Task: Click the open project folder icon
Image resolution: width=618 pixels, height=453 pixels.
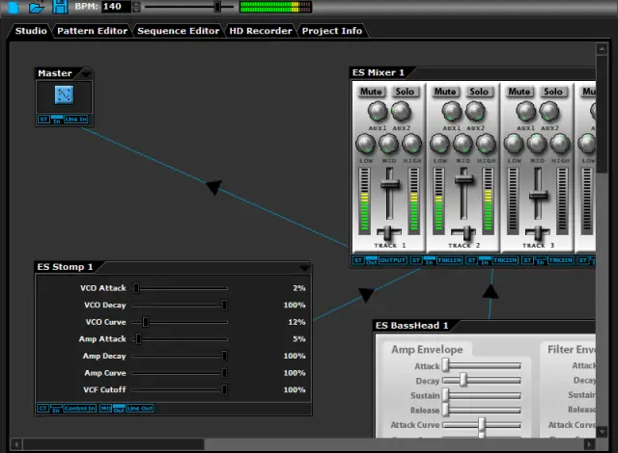Action: 37,7
